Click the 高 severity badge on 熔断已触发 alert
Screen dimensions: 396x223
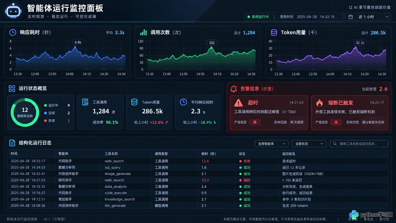(336, 122)
